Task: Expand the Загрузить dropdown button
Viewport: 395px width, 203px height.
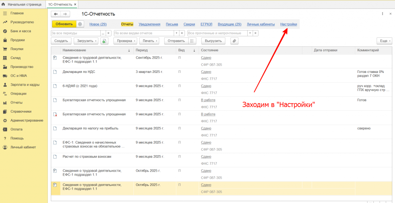Action: (86, 41)
